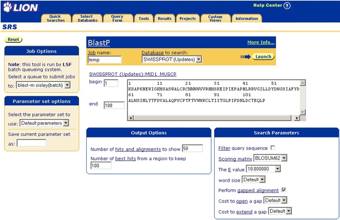This screenshot has height=220, width=340.
Task: Click the Job name help link
Action: pyautogui.click(x=91, y=52)
